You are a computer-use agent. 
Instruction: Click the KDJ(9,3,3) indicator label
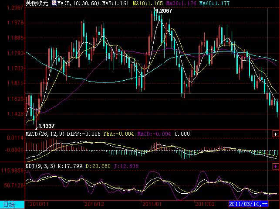tap(40, 166)
